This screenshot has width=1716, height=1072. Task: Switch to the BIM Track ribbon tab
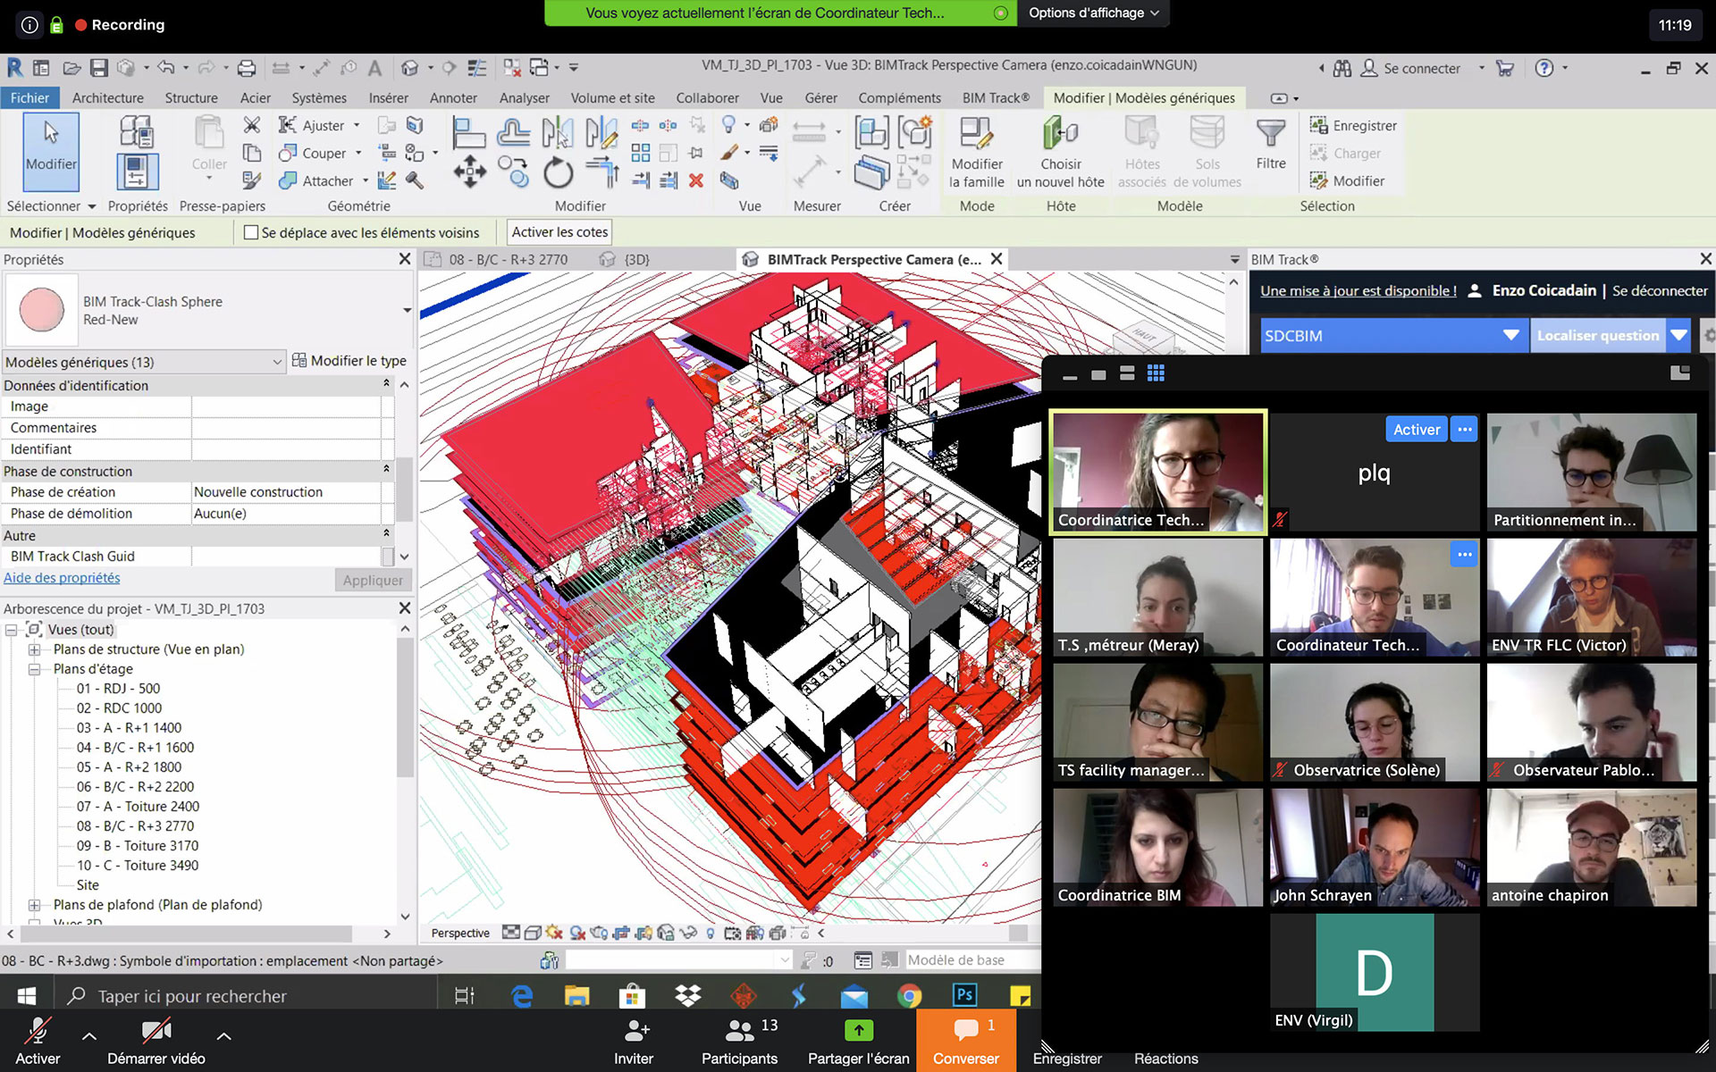click(x=996, y=97)
